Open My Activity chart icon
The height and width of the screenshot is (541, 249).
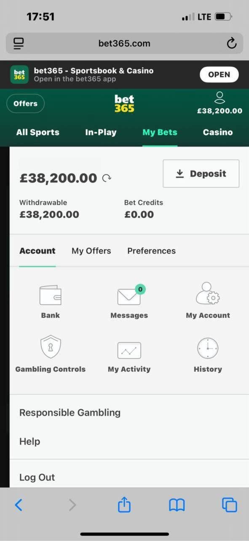click(x=129, y=350)
